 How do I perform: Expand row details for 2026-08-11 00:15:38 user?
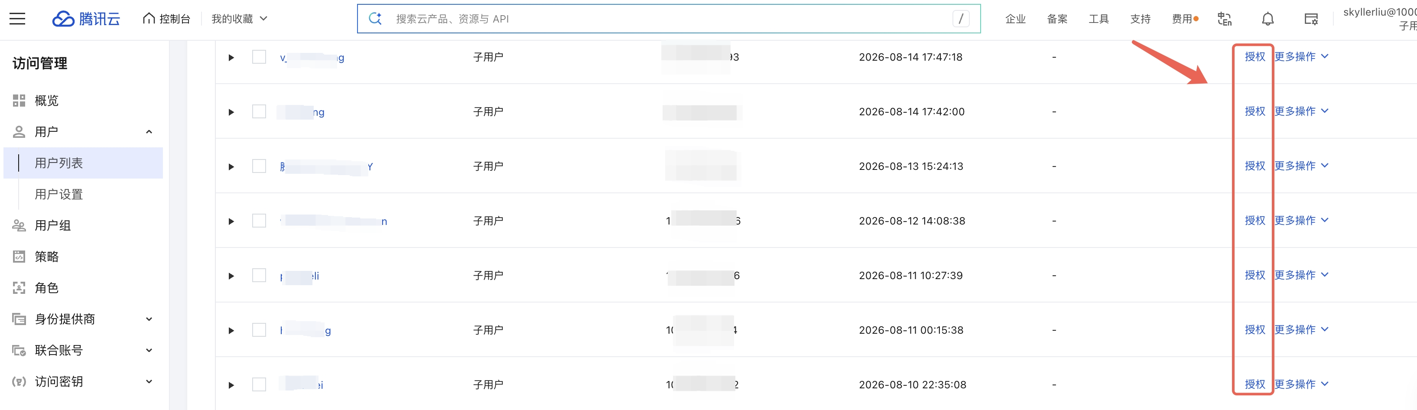click(231, 330)
